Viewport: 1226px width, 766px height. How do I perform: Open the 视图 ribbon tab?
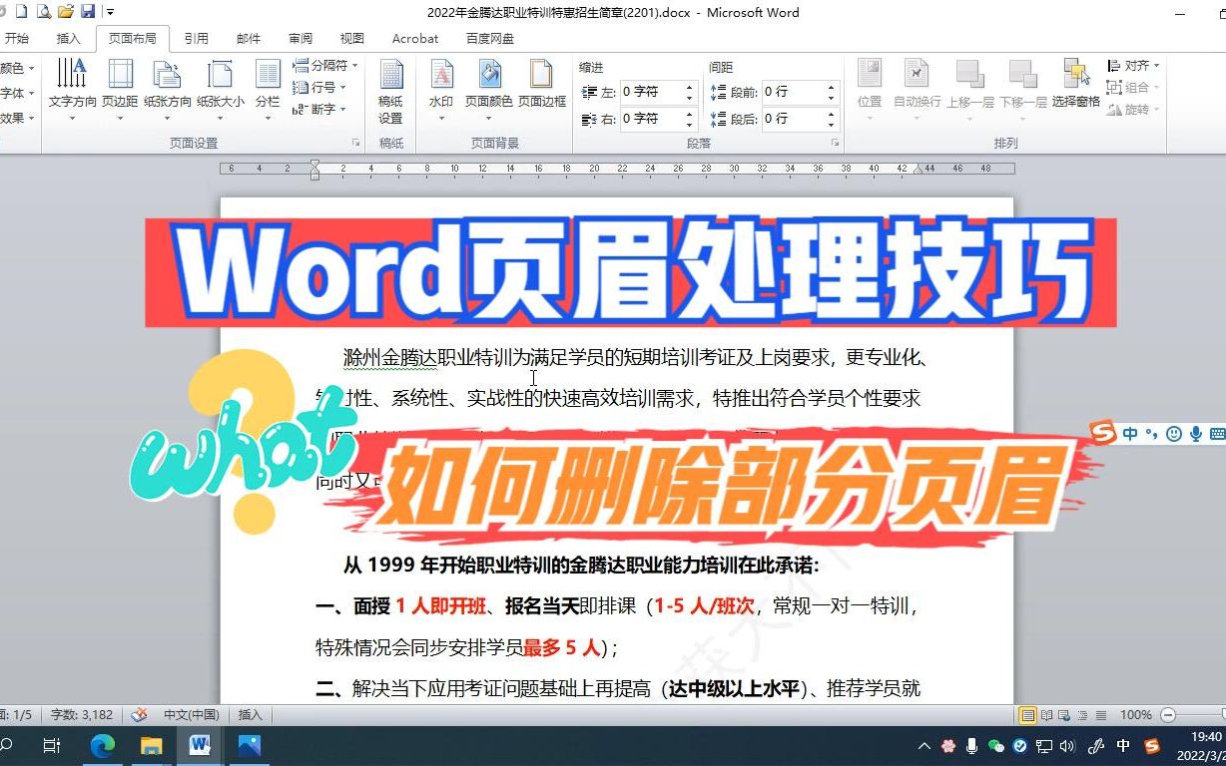(x=351, y=38)
